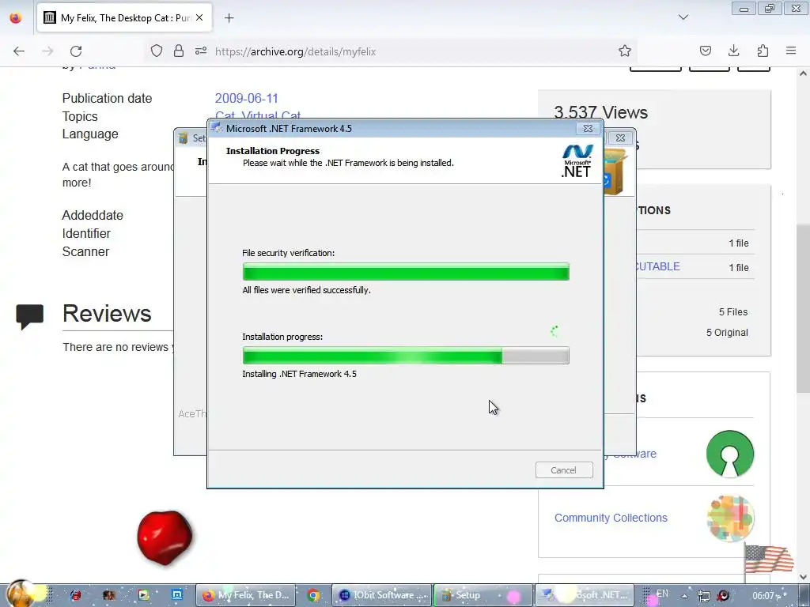
Task: Bookmark this page with the star icon
Action: click(625, 51)
